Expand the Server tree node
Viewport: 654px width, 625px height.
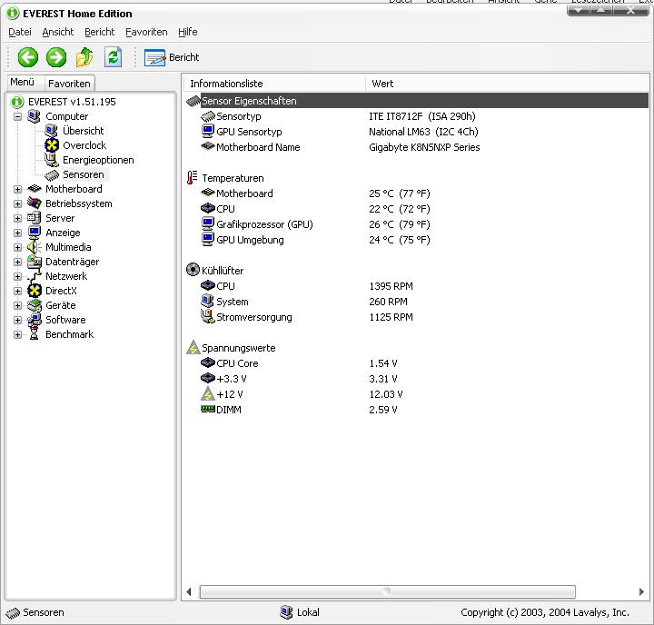17,218
